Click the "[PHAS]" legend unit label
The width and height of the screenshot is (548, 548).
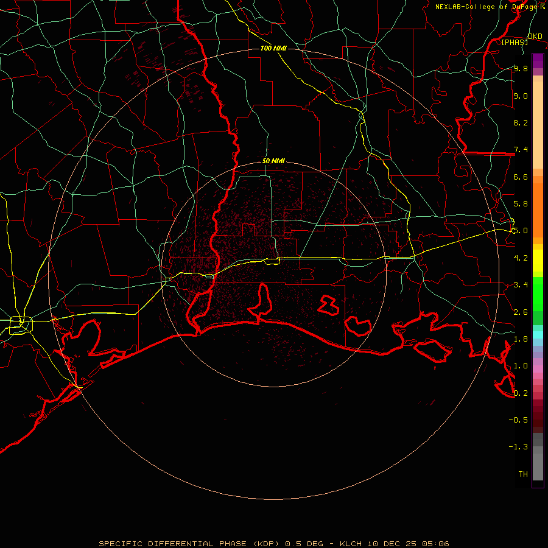pyautogui.click(x=515, y=42)
